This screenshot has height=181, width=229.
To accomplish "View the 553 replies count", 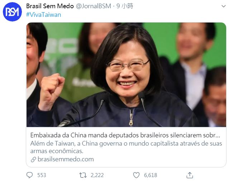I will (x=42, y=175).
